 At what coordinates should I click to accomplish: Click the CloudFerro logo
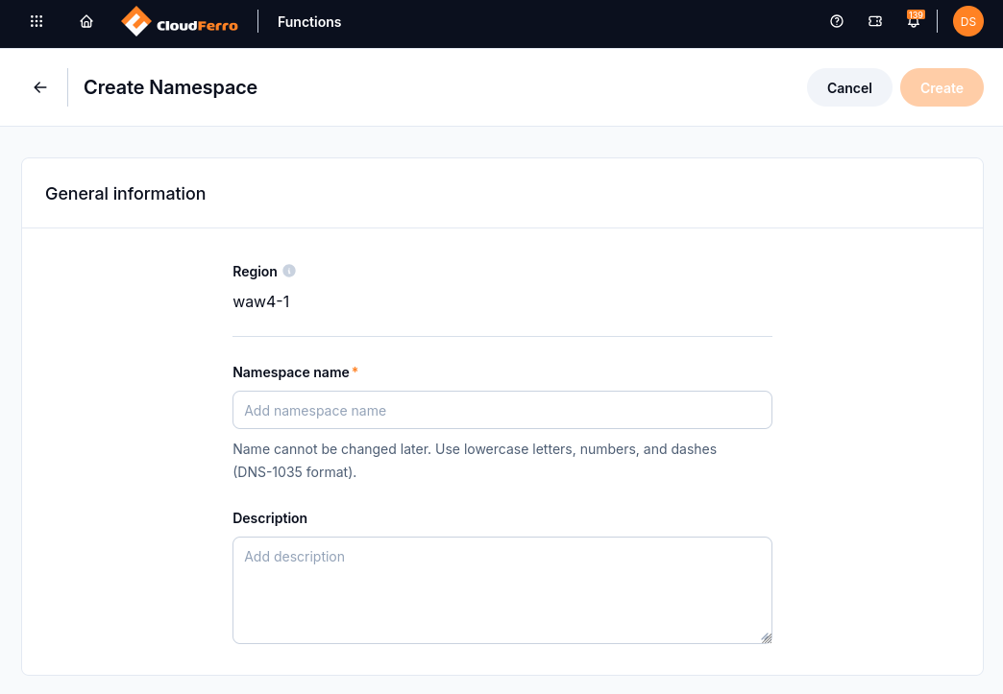click(x=180, y=22)
